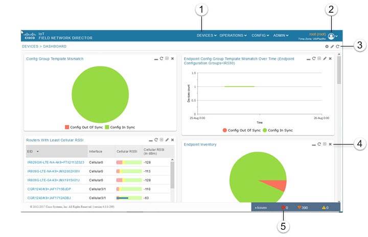Edit the Endpoint Config Mismatch Over Time dashlet
This screenshot has width=368, height=237.
tap(325, 58)
